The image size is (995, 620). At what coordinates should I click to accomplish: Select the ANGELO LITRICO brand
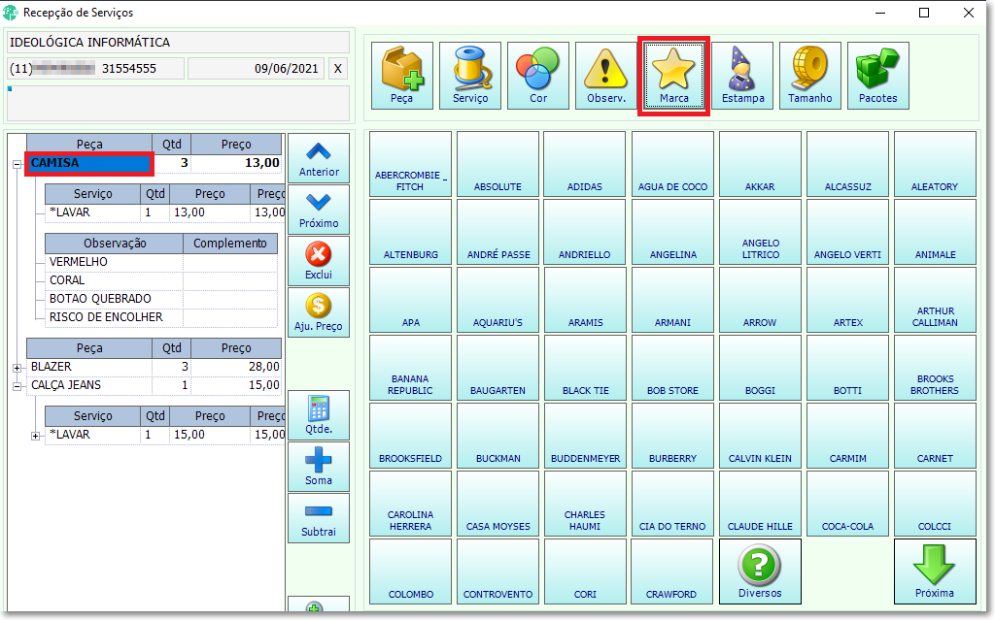760,232
